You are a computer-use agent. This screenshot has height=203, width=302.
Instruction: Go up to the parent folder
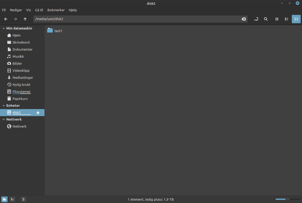click(25, 19)
